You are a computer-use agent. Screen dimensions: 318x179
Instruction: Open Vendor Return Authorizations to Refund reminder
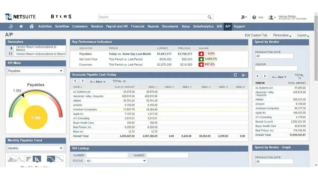tap(36, 48)
